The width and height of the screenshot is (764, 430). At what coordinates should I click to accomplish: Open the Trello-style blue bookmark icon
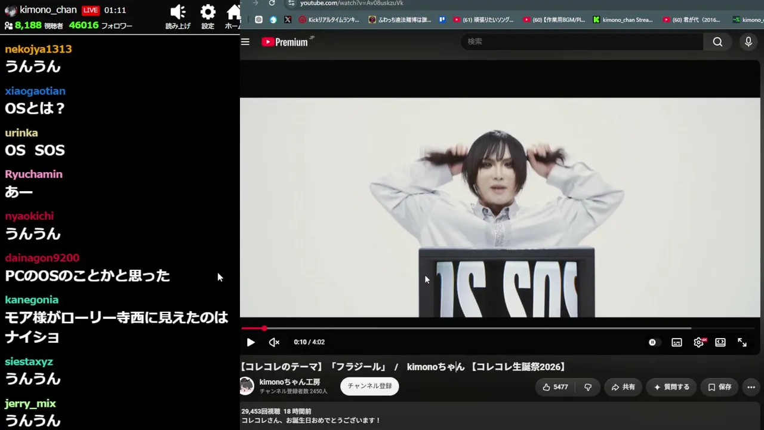(442, 20)
